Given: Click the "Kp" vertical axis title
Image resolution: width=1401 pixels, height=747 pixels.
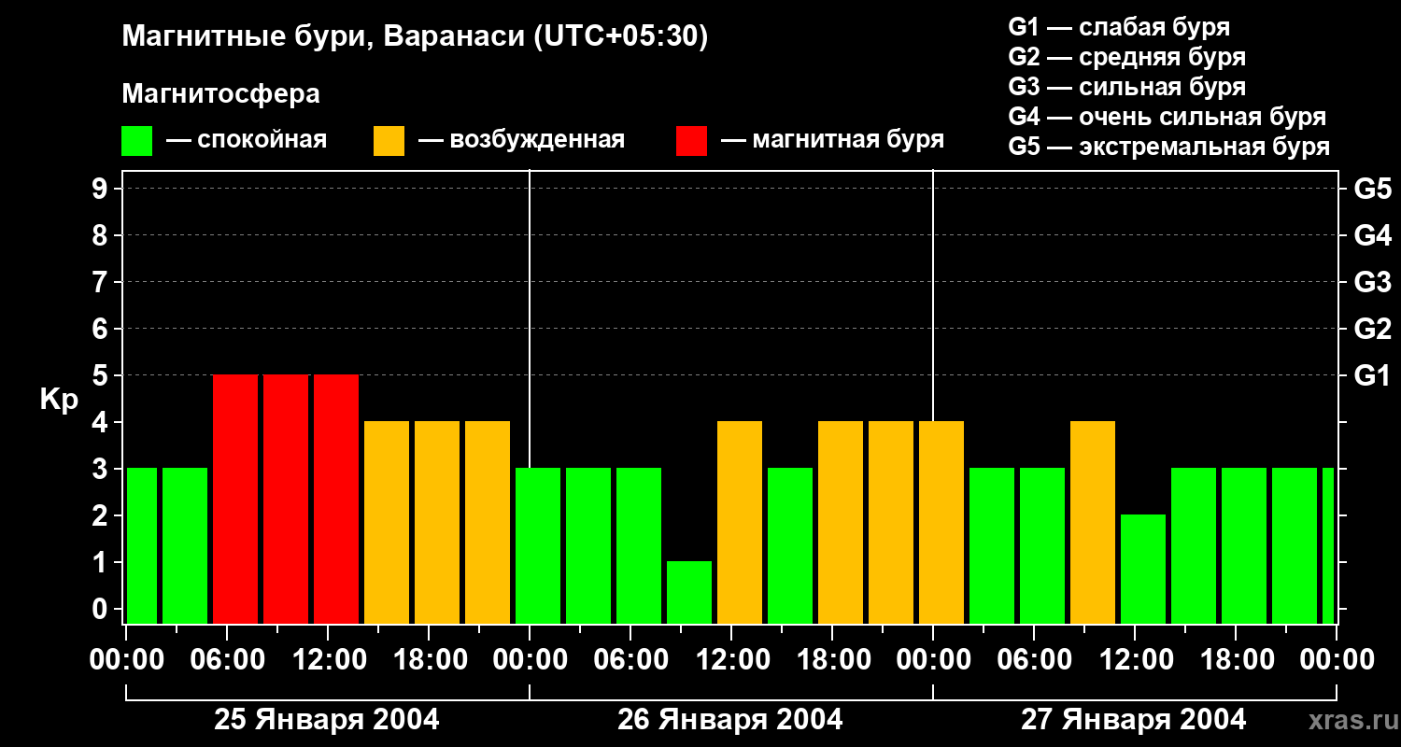Looking at the screenshot, I should pos(59,400).
